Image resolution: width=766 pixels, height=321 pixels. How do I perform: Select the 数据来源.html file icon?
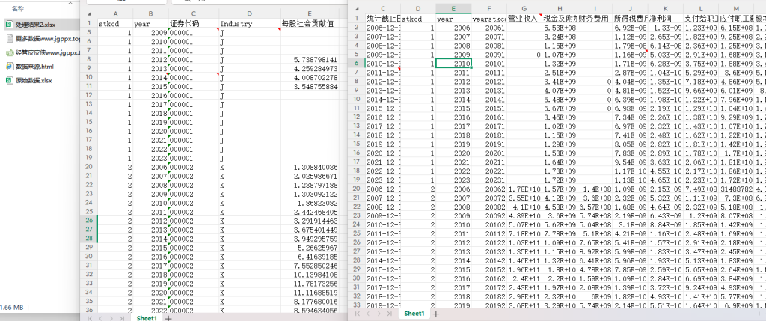(9, 67)
